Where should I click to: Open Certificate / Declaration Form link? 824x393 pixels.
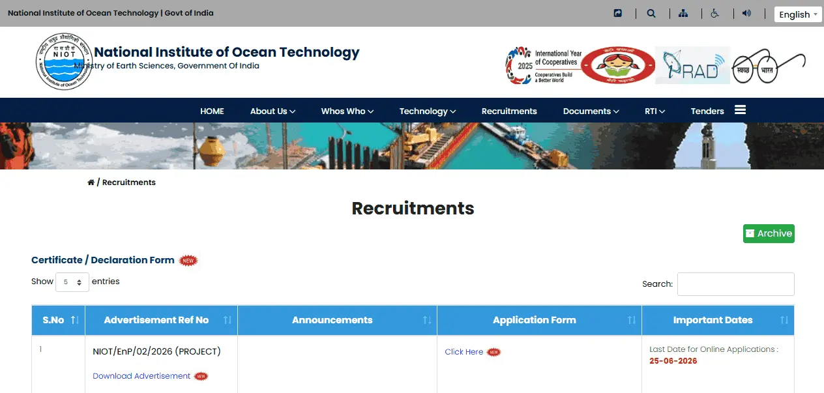point(103,260)
